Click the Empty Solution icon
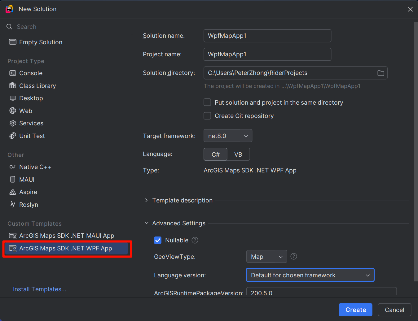This screenshot has width=418, height=321. [13, 42]
